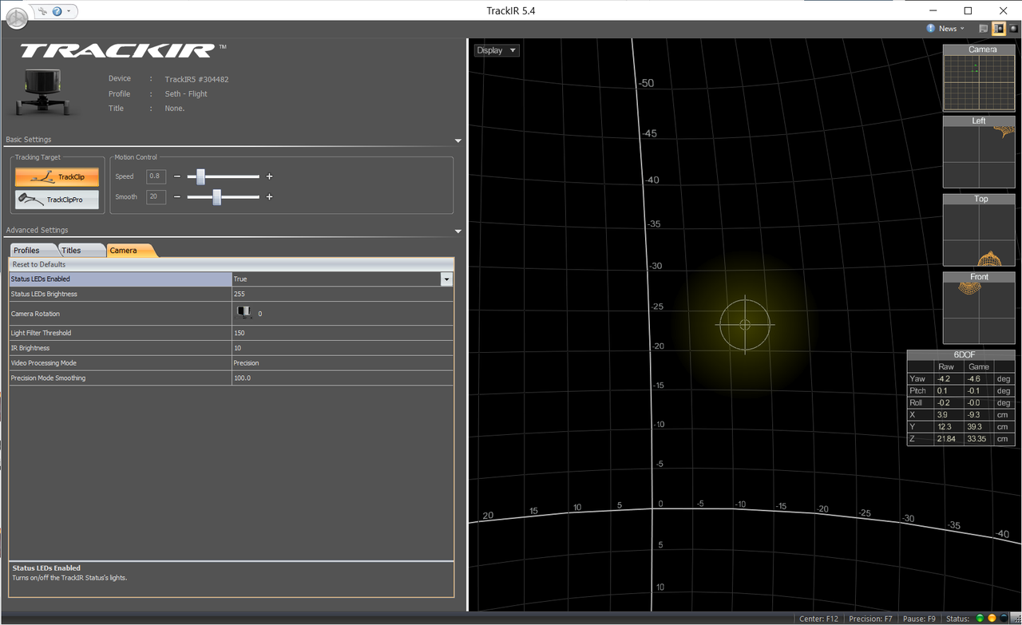This screenshot has width=1022, height=625.
Task: Select the Camera tab in Advanced Settings
Action: click(129, 251)
